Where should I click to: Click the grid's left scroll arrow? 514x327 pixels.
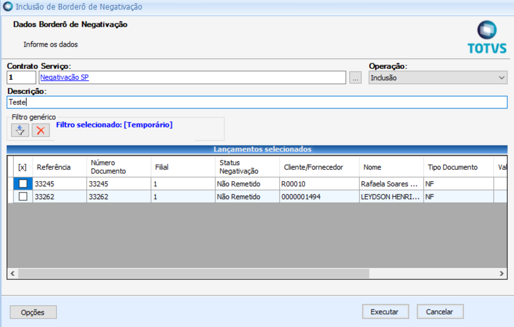pyautogui.click(x=12, y=273)
